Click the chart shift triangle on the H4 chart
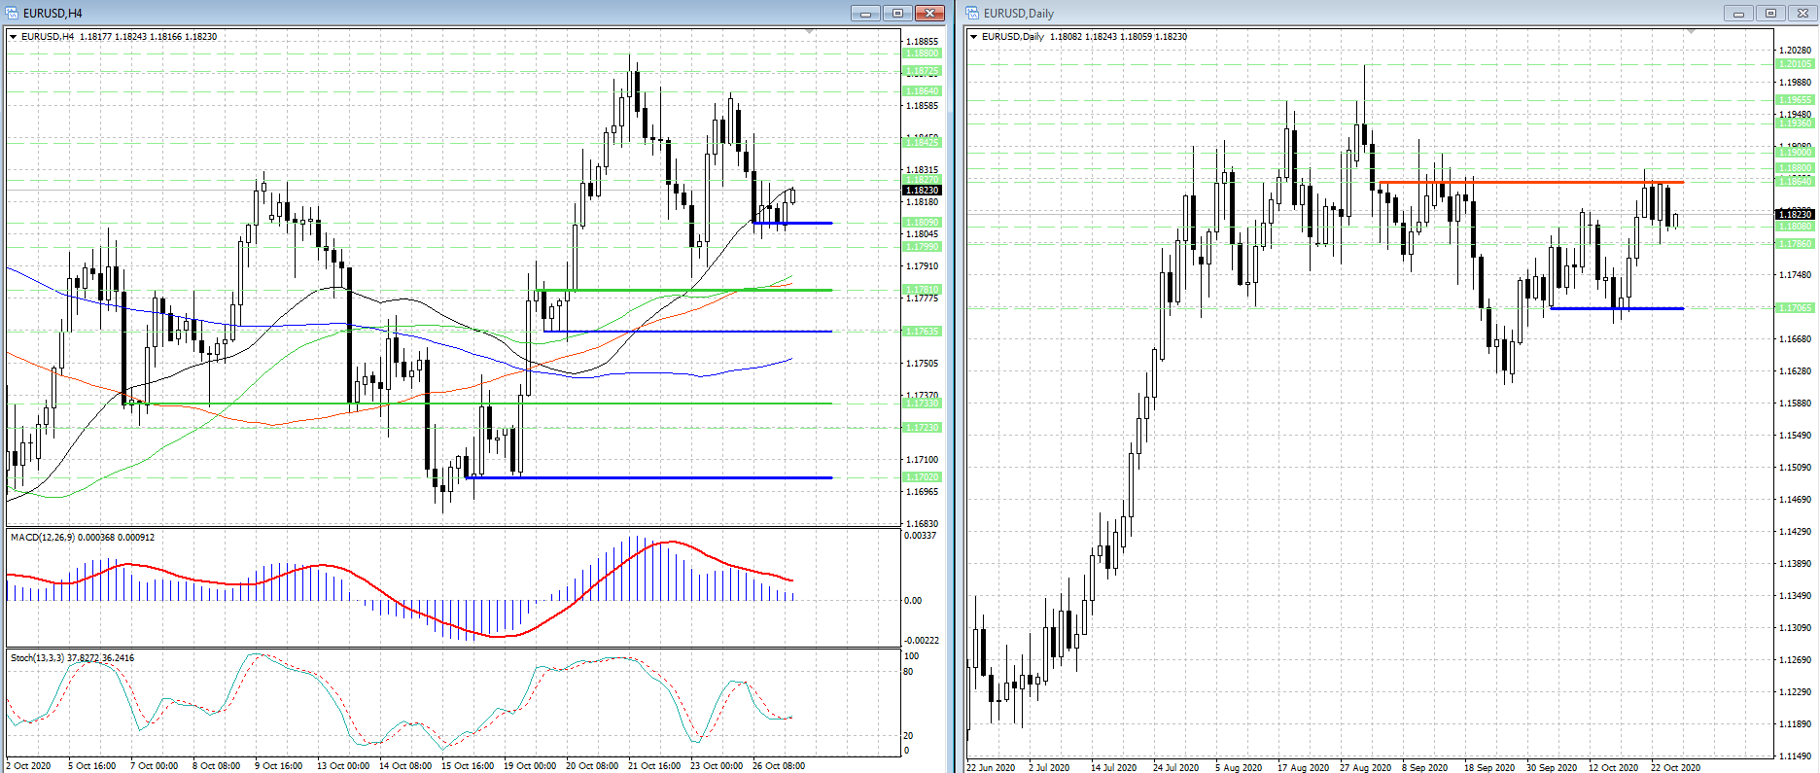The height and width of the screenshot is (773, 1820). pos(810,33)
